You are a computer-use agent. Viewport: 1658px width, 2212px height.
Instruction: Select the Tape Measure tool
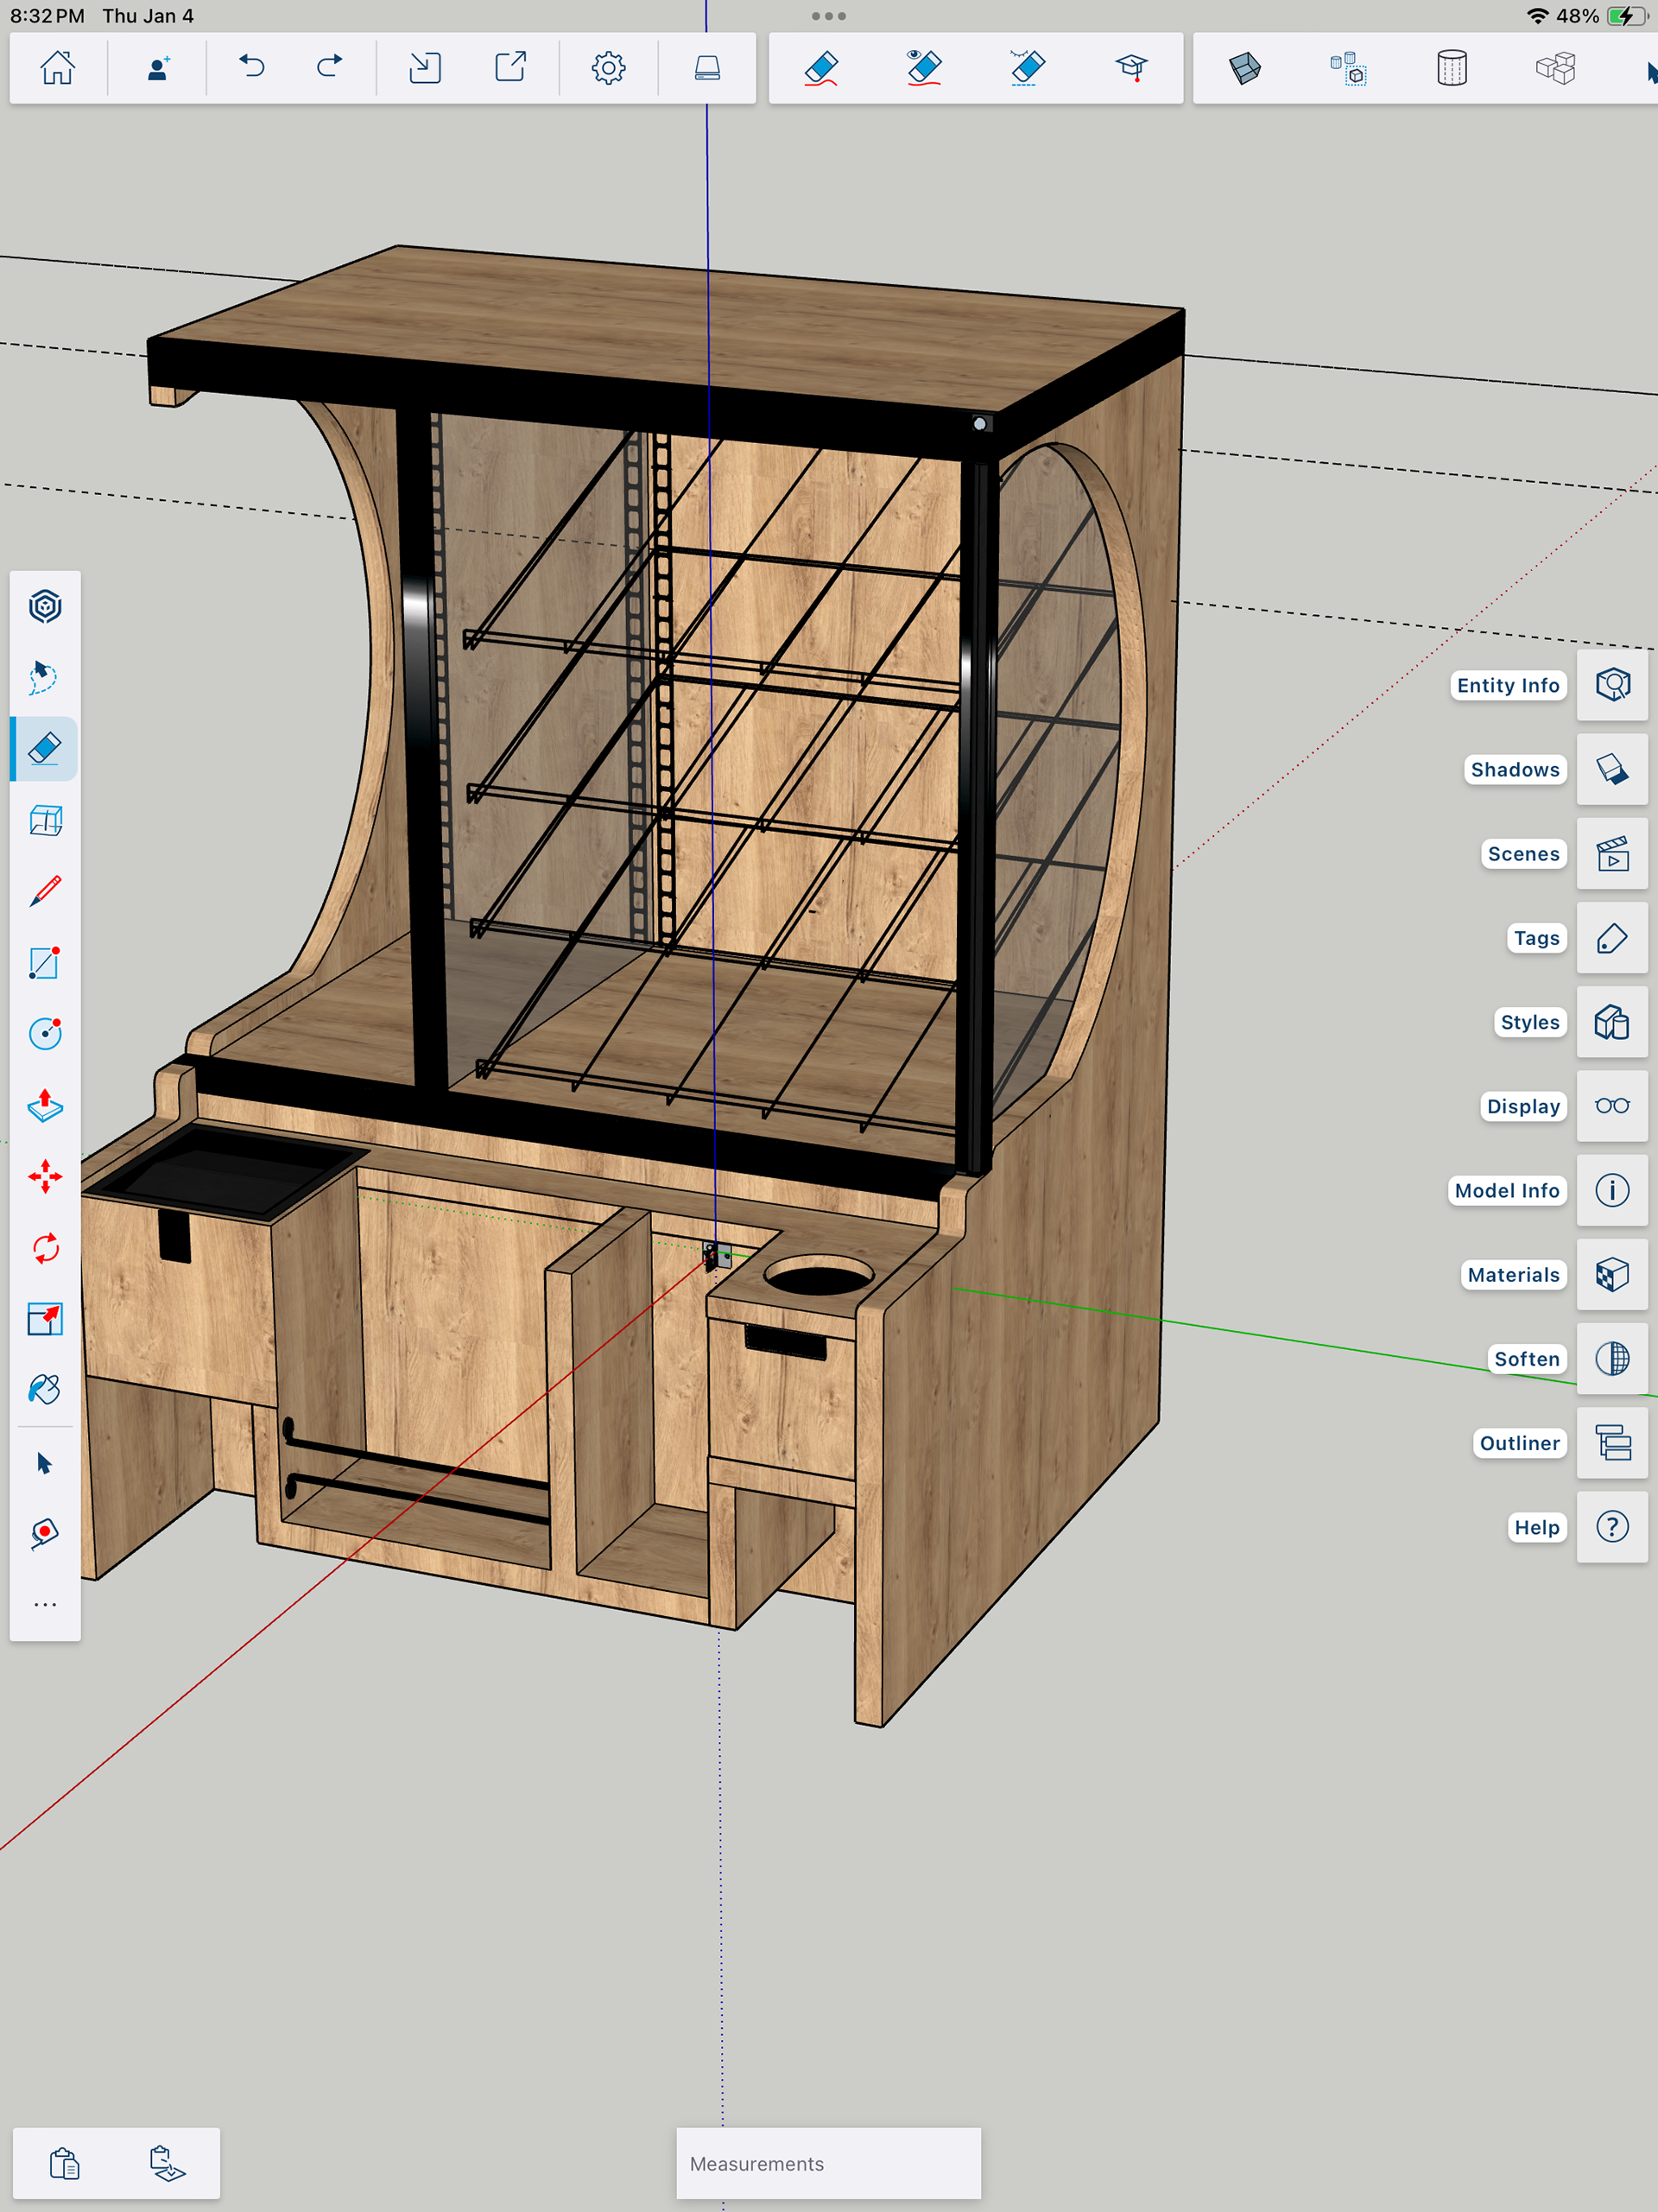pyautogui.click(x=45, y=1533)
